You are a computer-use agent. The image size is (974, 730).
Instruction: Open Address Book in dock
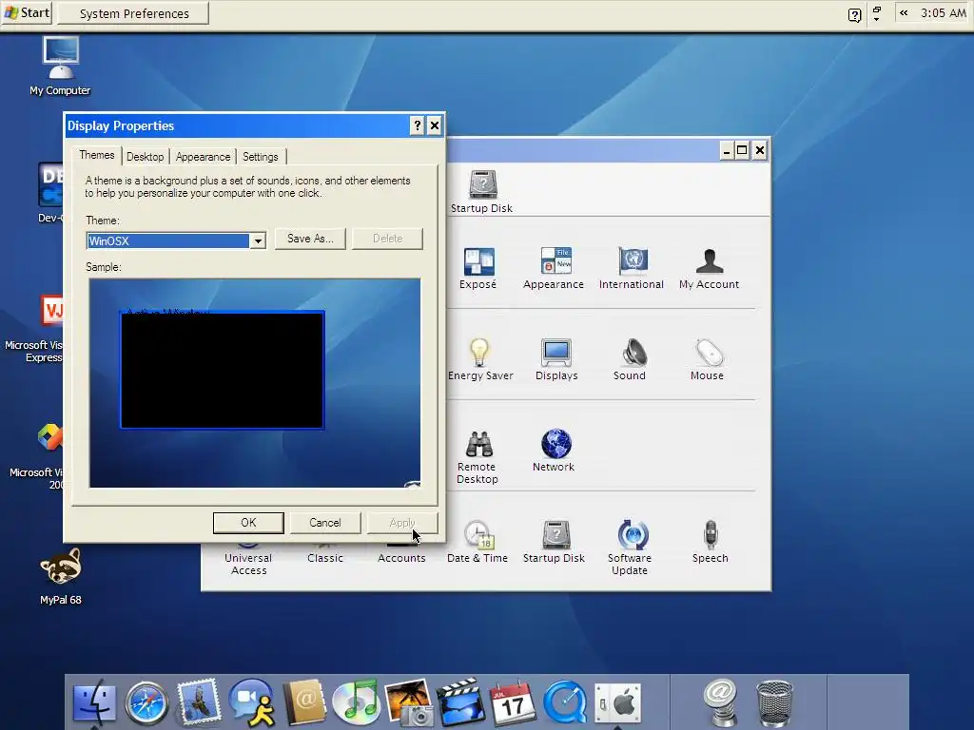(304, 702)
